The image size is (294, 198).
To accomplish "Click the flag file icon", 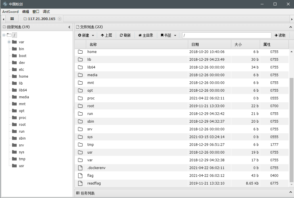I will [x=80, y=176].
